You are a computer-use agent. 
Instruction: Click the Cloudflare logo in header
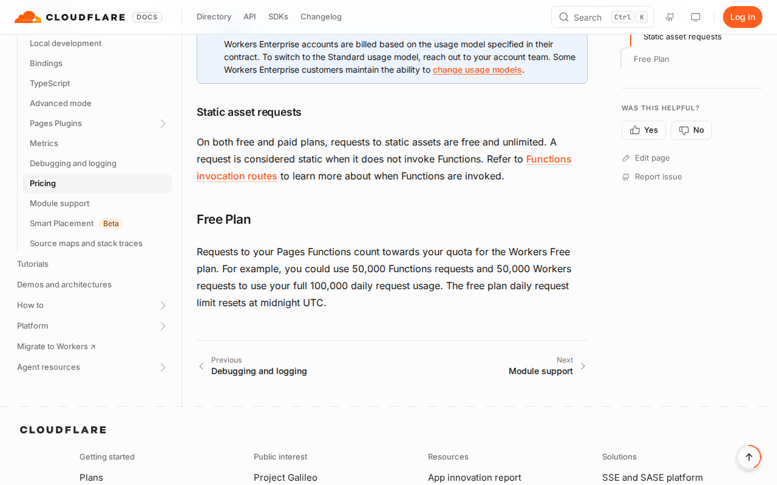(x=70, y=17)
